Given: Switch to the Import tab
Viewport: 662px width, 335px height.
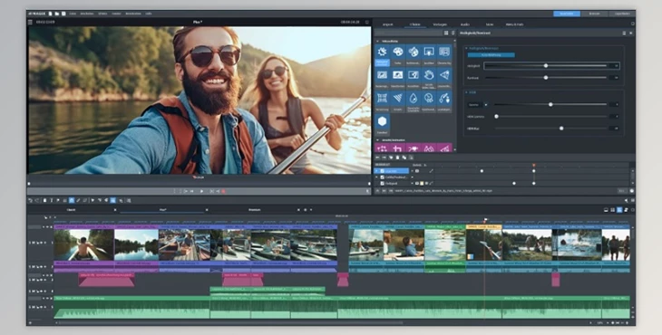Looking at the screenshot, I should (387, 24).
